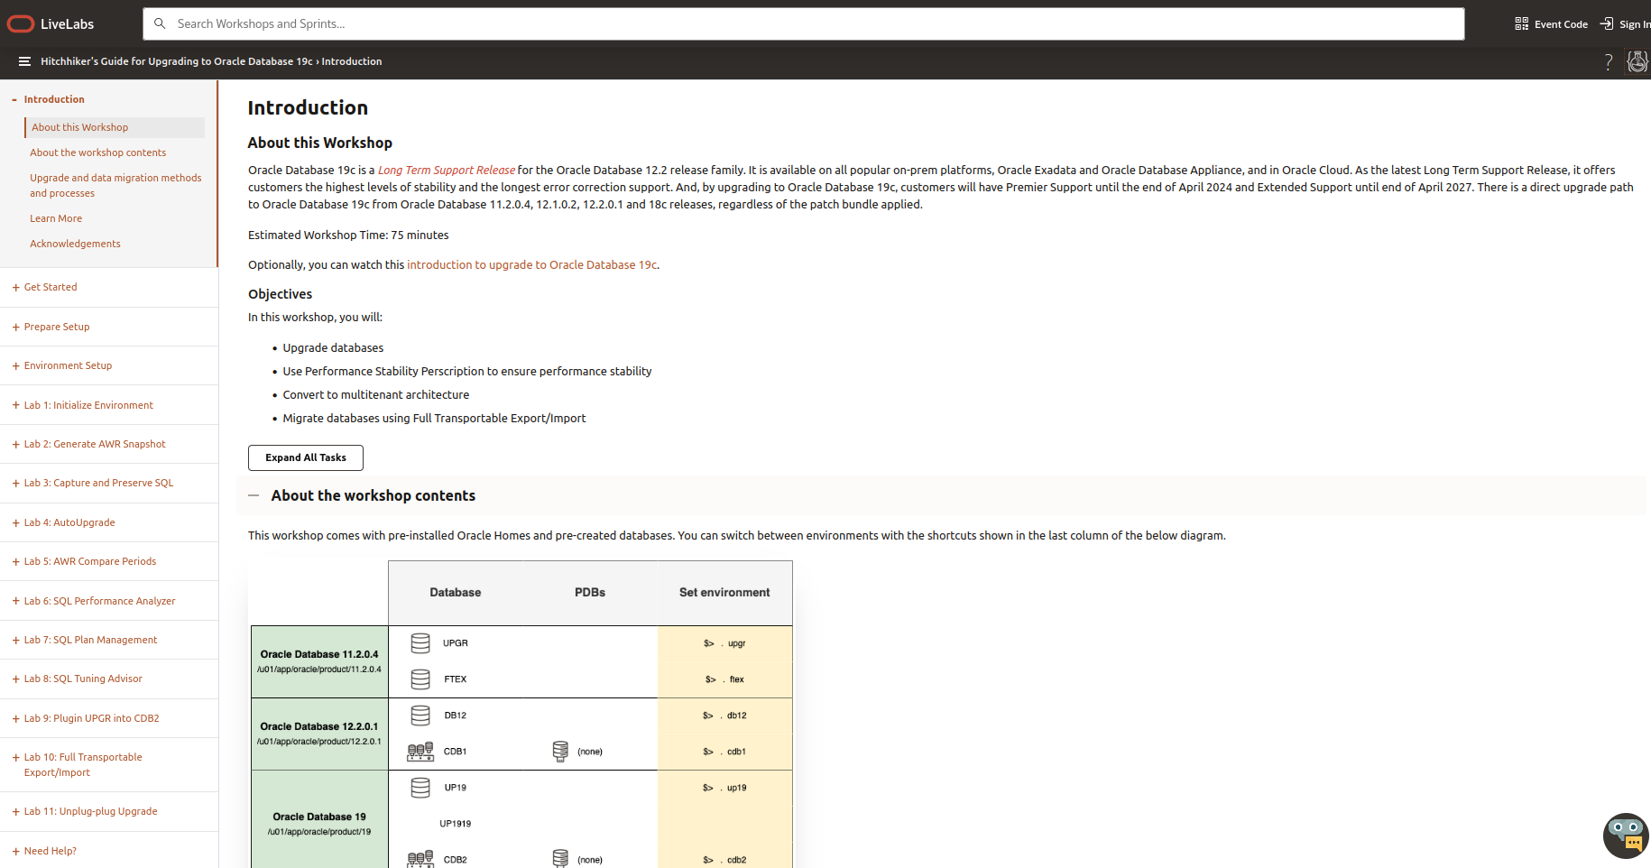Image resolution: width=1651 pixels, height=868 pixels.
Task: Open introduction to upgrade to Oracle Database 19c link
Action: coord(532,264)
